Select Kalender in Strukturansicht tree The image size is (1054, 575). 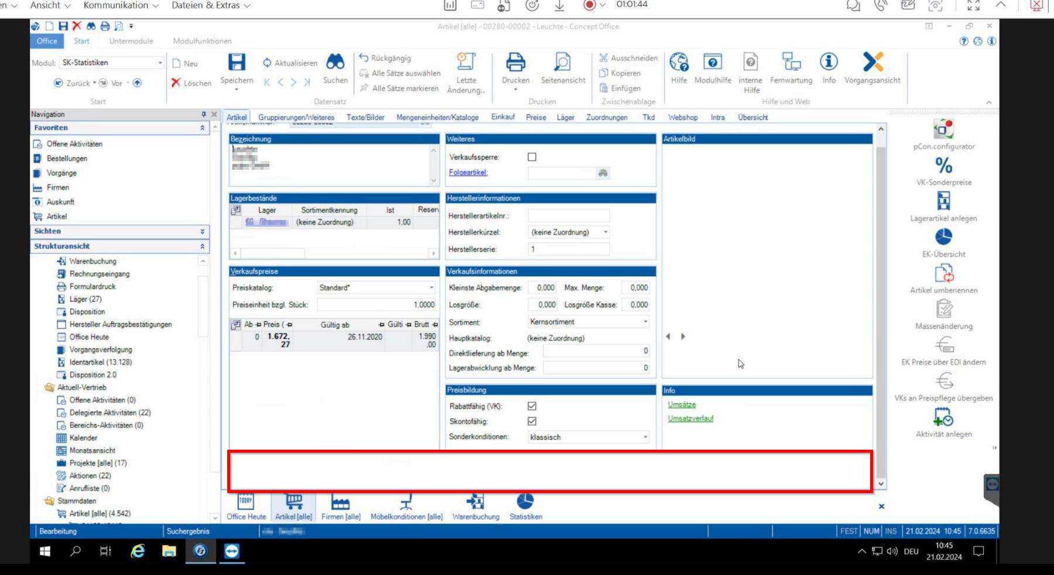pos(83,438)
